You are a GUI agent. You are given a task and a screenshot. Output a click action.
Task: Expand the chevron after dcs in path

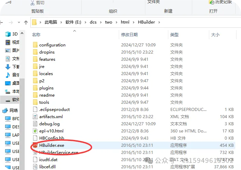(x=101, y=22)
